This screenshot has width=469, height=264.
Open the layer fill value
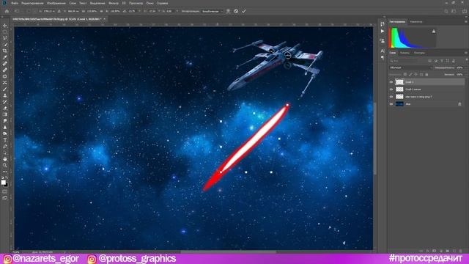coord(460,75)
